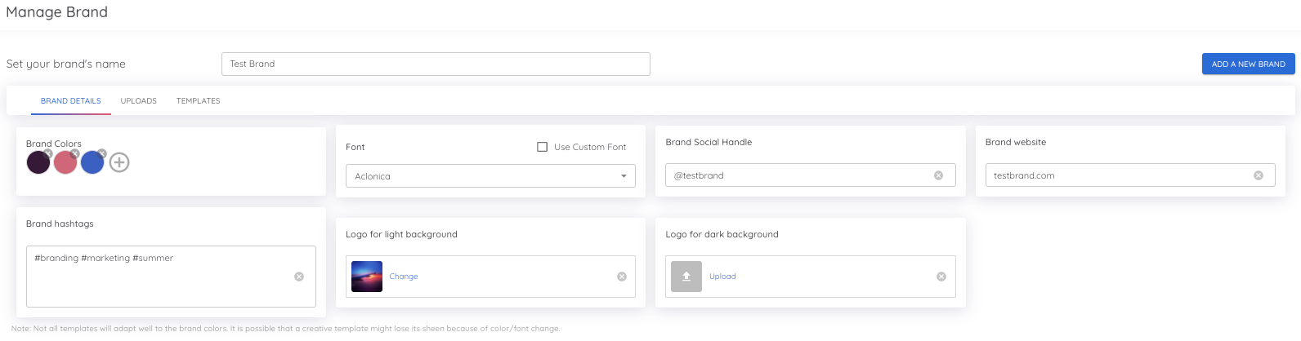Image resolution: width=1301 pixels, height=341 pixels.
Task: Remove the pink brand color swatch
Action: [x=75, y=153]
